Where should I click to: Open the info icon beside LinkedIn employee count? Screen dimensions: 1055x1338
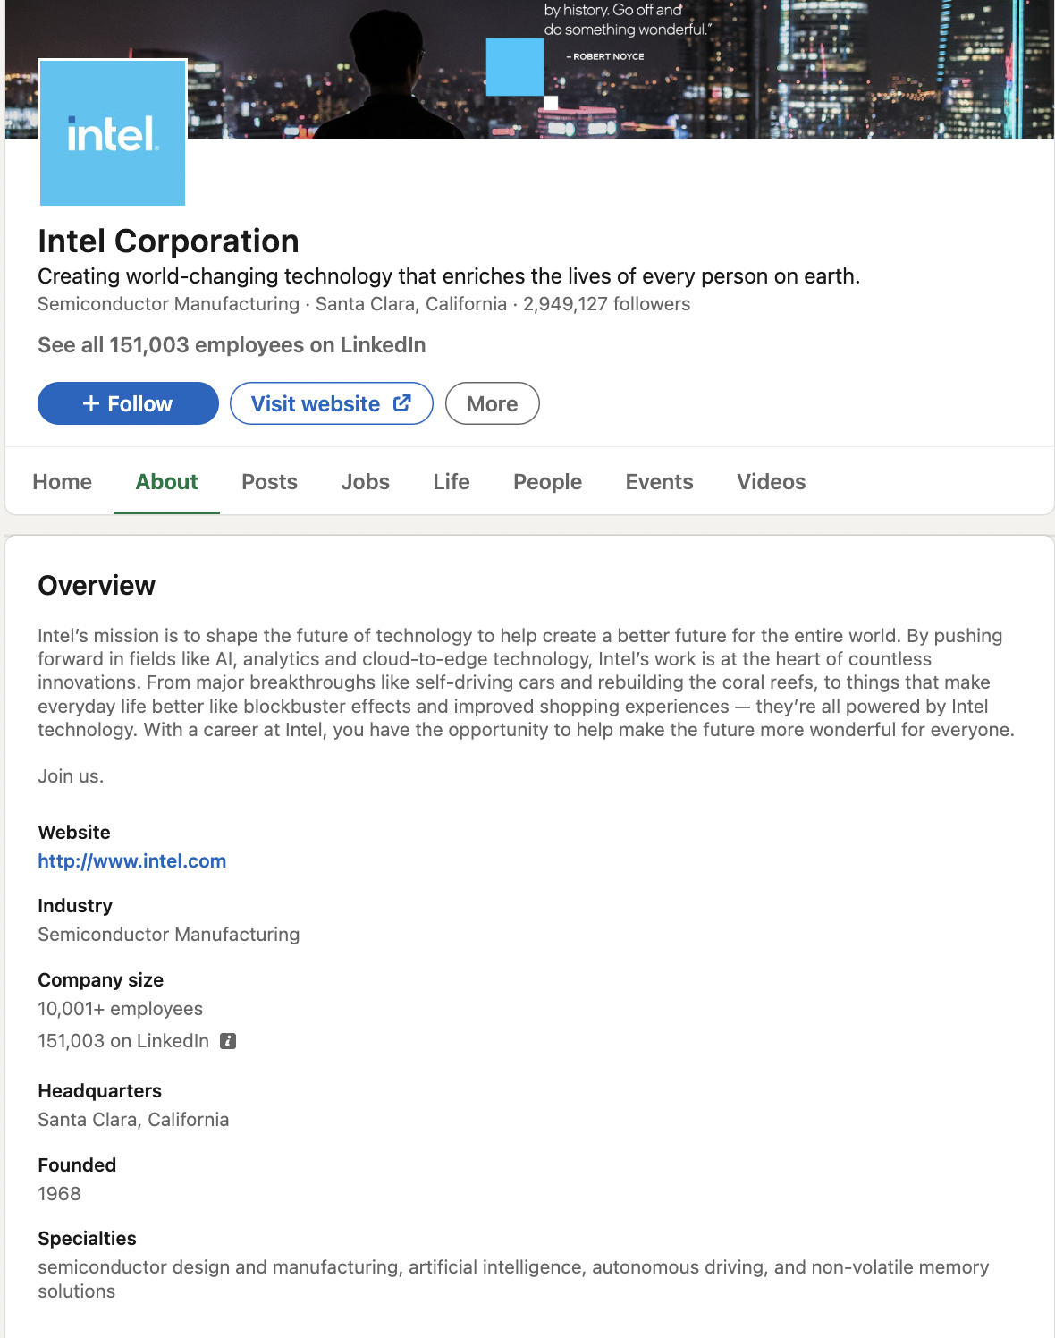pos(228,1041)
